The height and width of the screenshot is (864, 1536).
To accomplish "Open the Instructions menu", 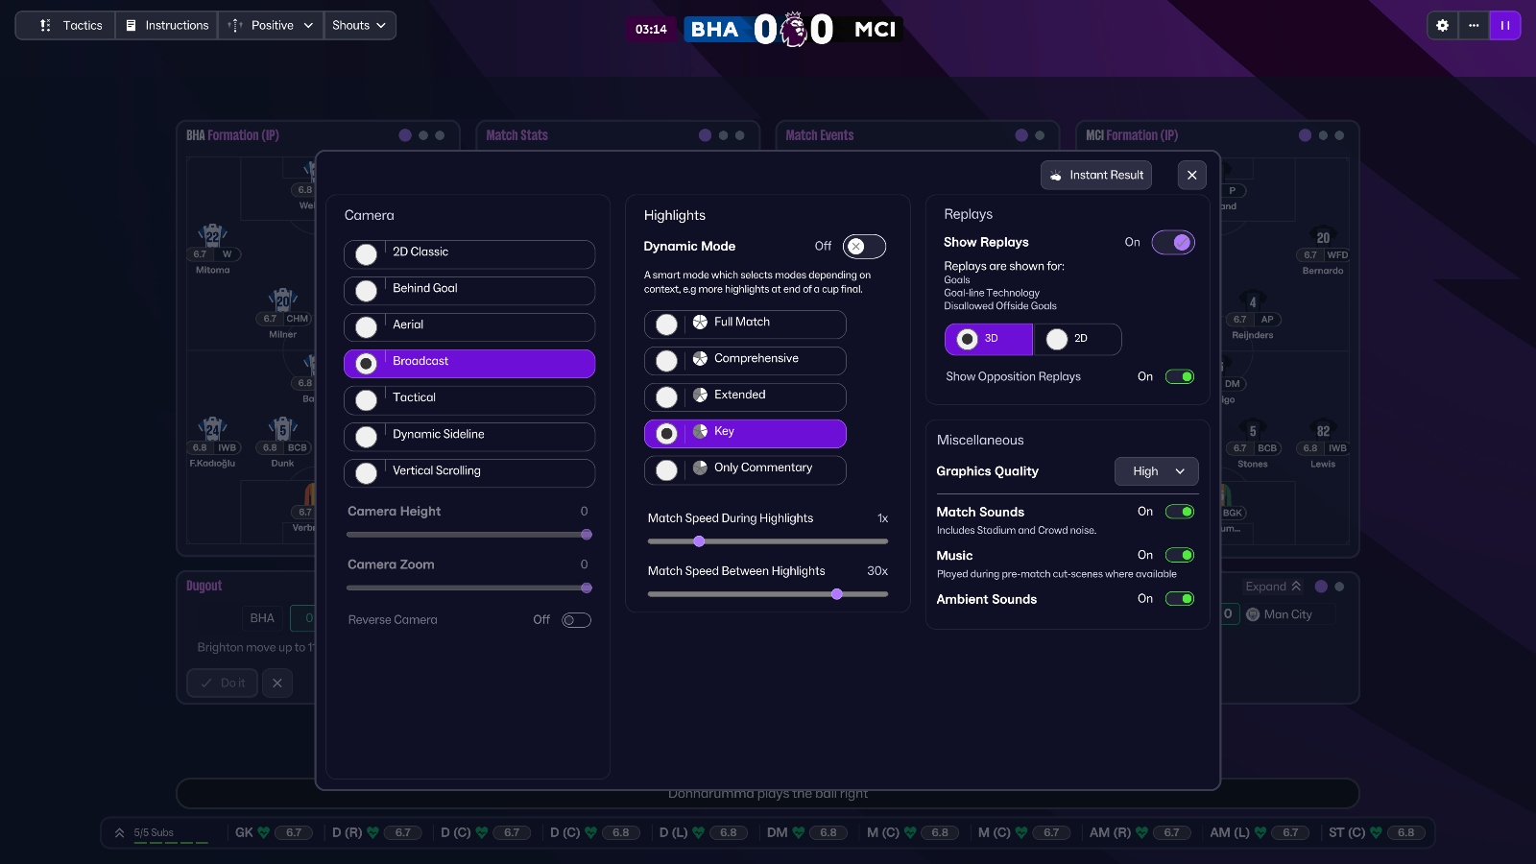I will click(x=167, y=26).
